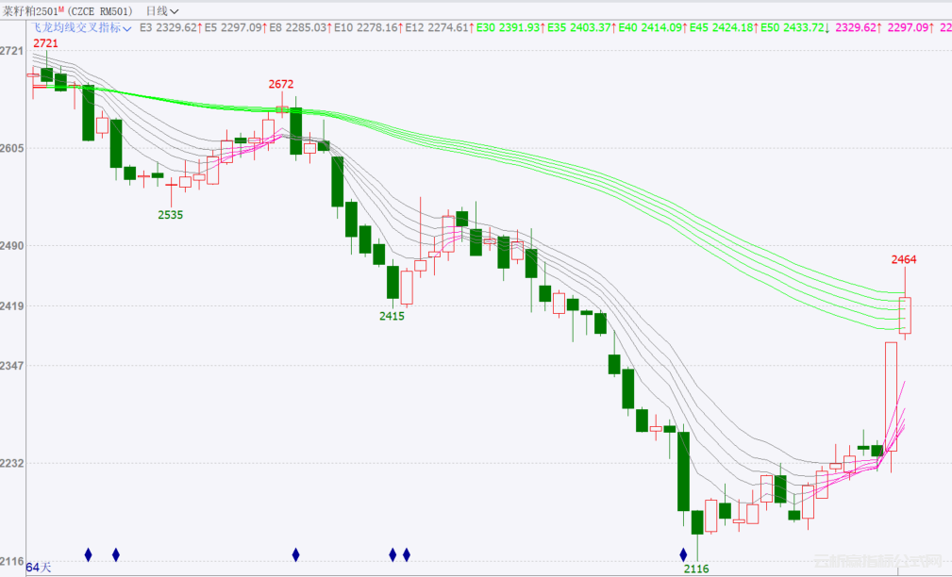
Task: Select the E10 2278.16 indicator value
Action: 369,28
